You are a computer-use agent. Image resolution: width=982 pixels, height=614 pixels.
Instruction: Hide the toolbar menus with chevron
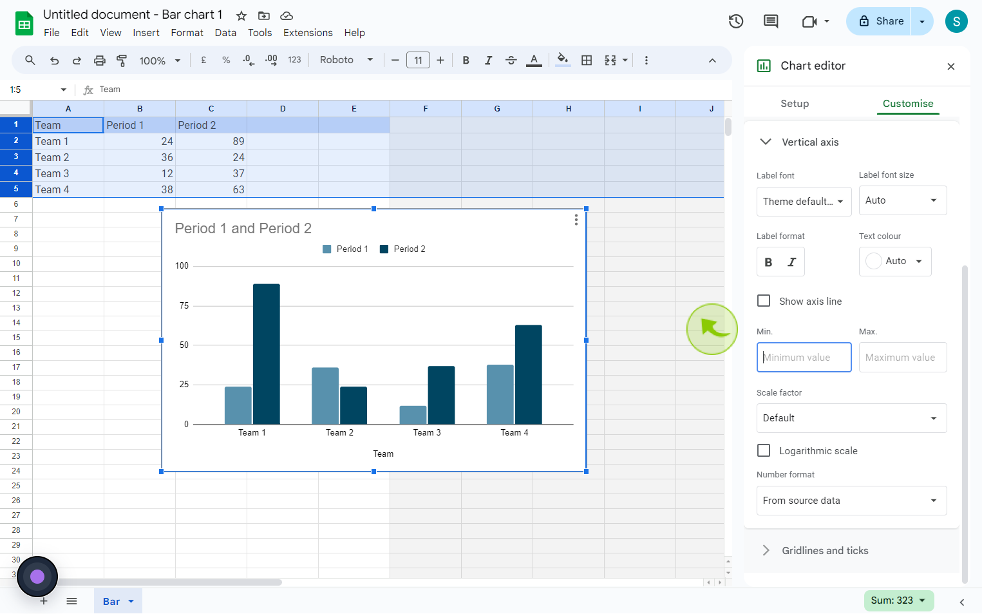[x=712, y=61]
